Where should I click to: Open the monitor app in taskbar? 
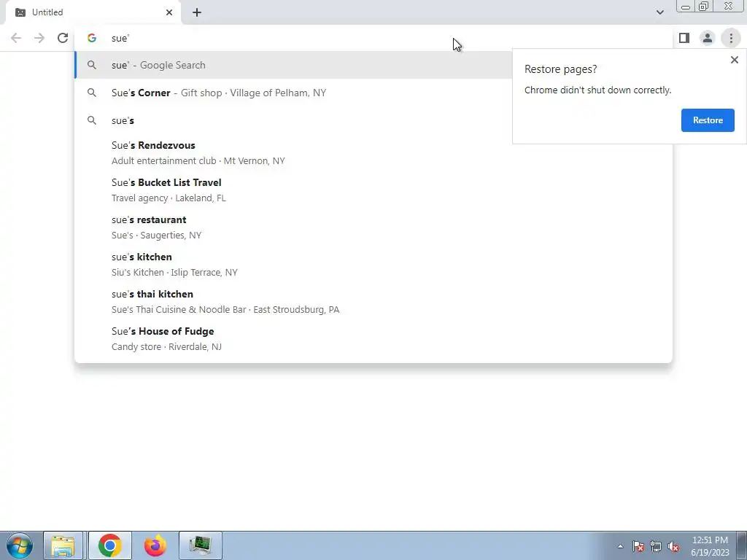click(x=201, y=545)
